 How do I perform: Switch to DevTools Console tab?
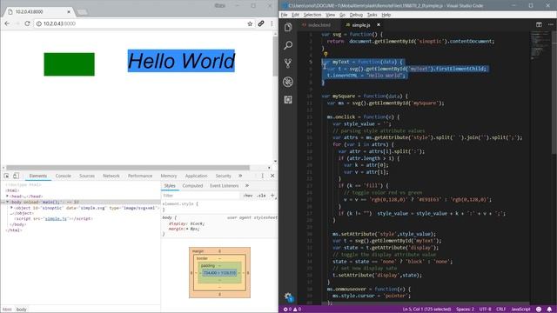[64, 176]
